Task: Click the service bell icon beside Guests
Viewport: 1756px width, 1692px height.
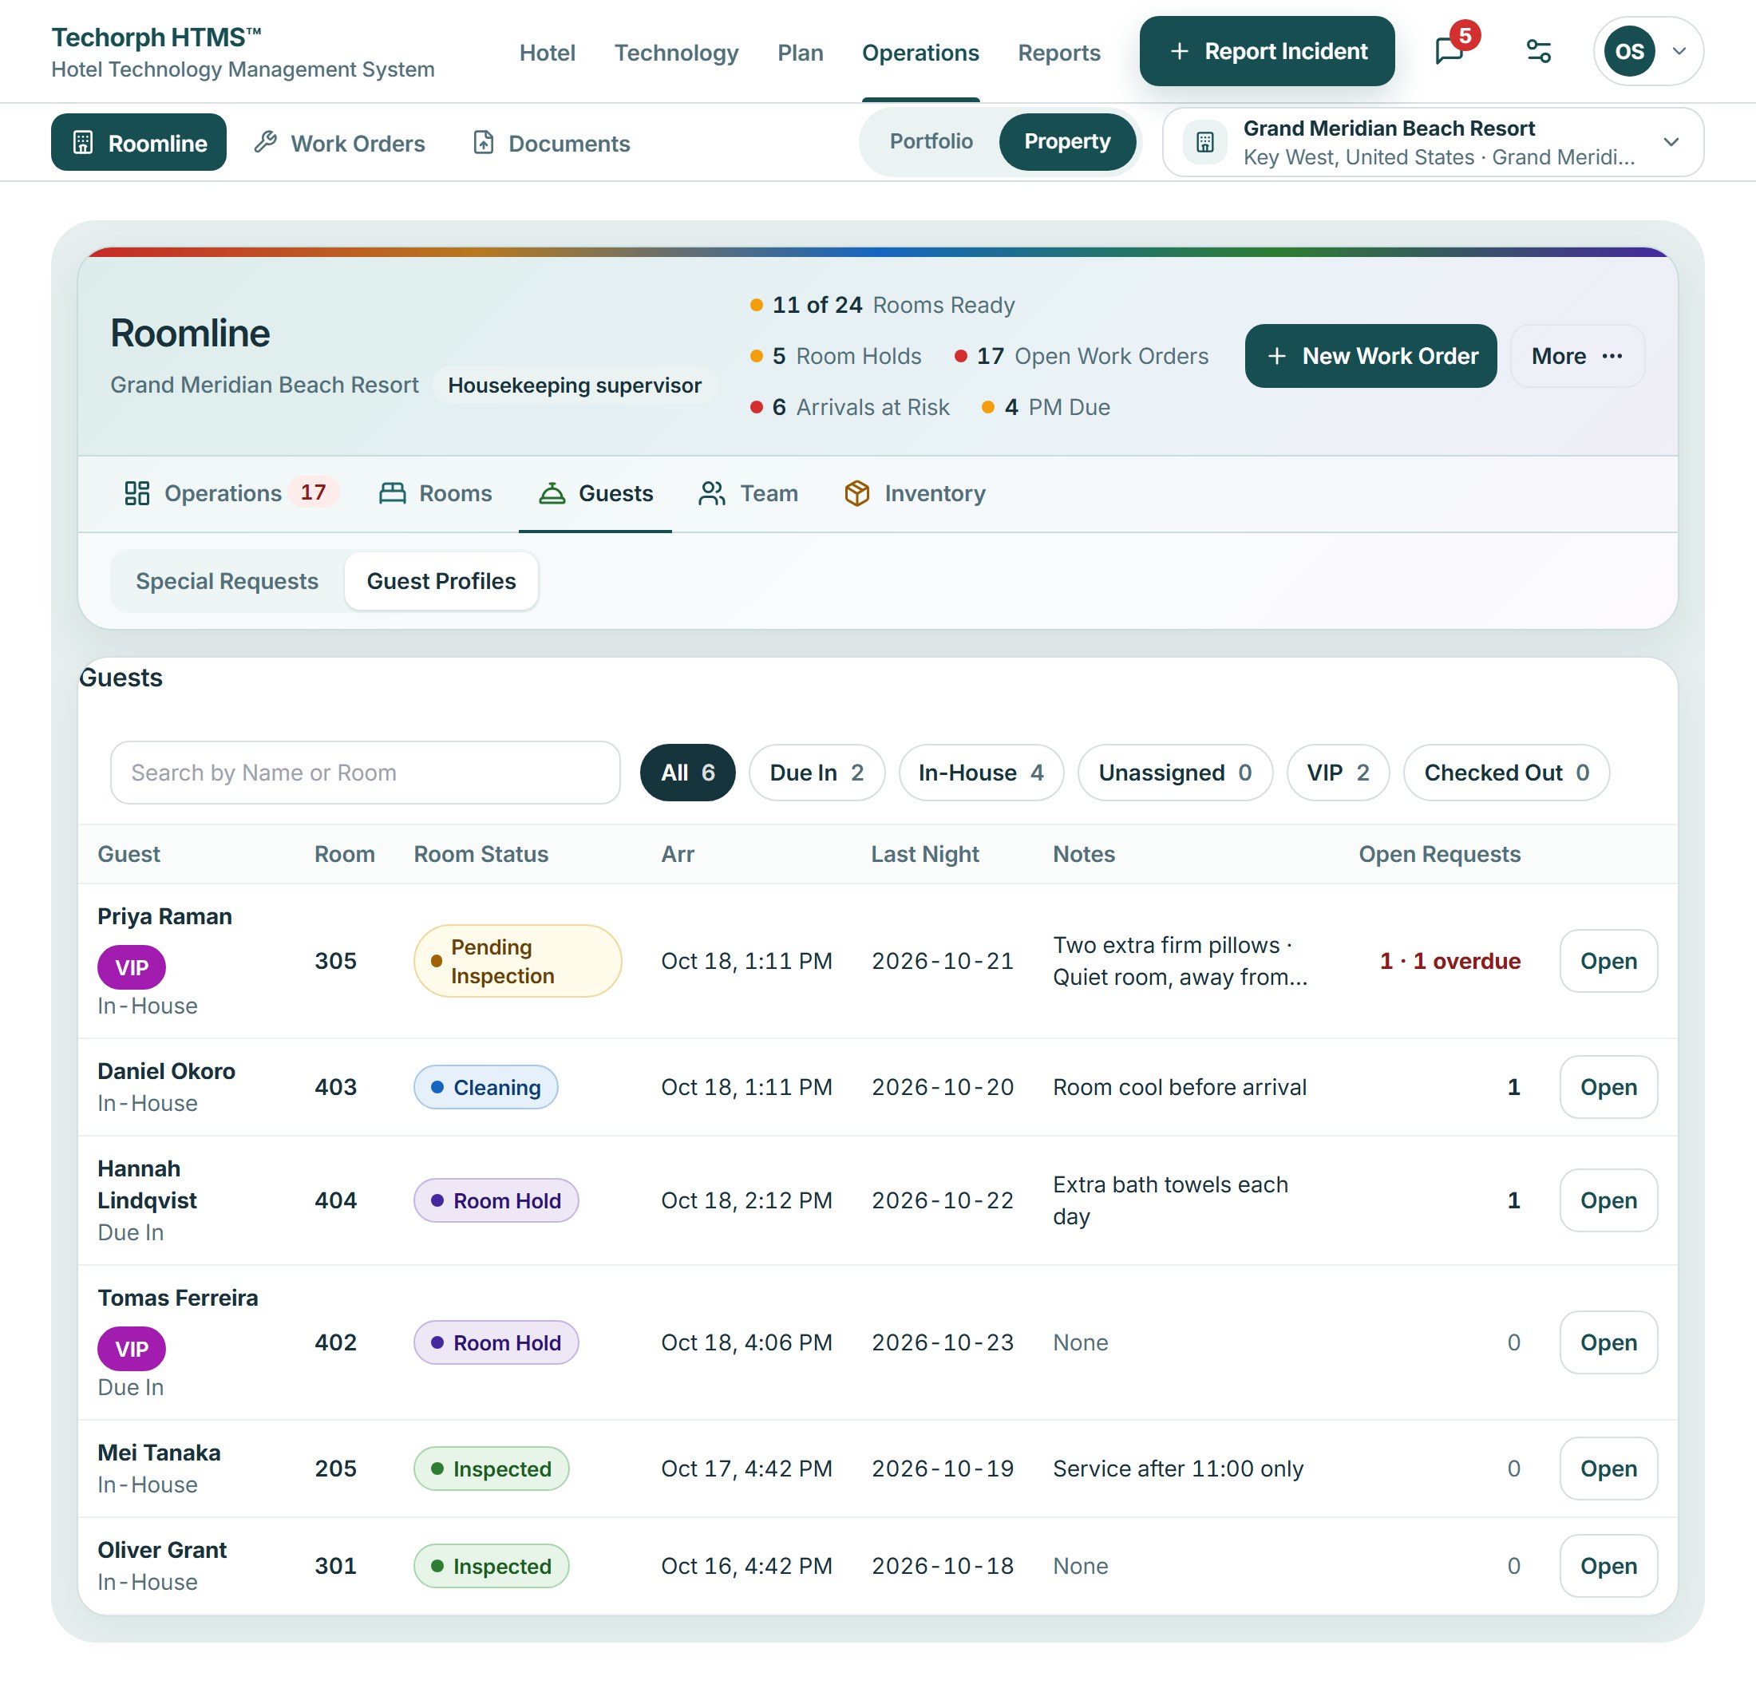Action: click(552, 493)
